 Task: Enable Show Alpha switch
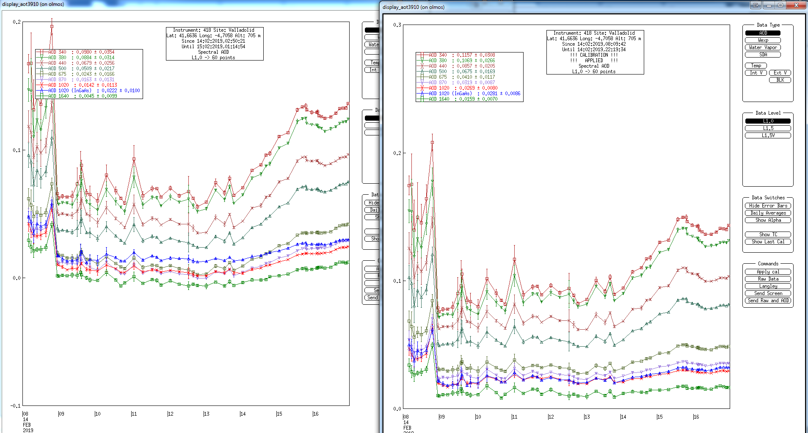(x=768, y=220)
